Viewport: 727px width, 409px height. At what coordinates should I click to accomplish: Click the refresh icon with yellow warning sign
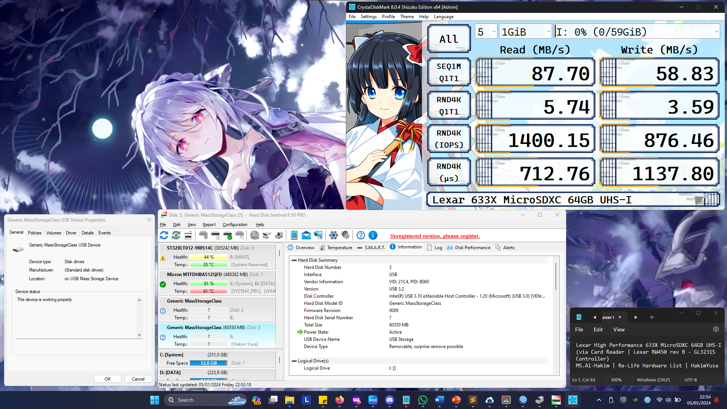(176, 236)
